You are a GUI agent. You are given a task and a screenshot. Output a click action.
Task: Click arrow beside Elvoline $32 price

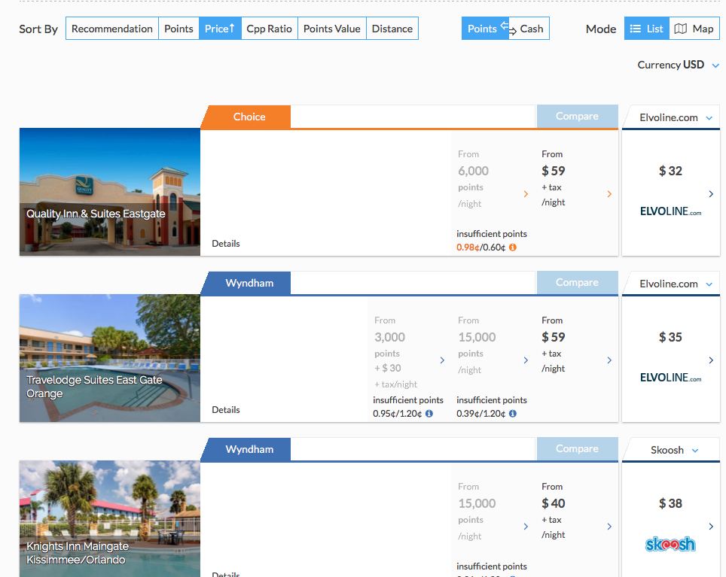[711, 194]
